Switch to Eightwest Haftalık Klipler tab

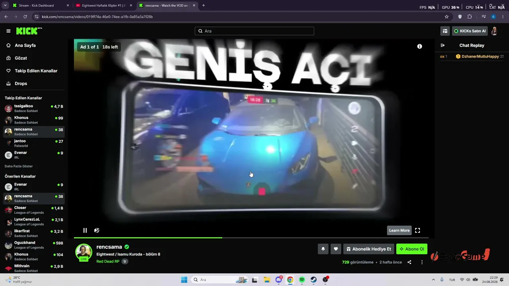(104, 6)
